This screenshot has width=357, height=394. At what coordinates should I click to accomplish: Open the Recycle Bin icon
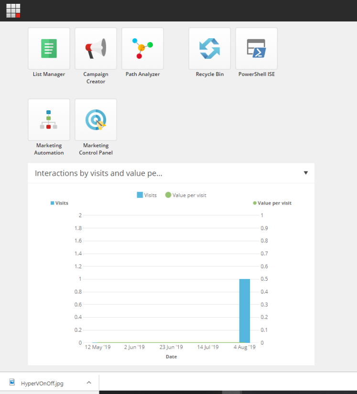(x=209, y=48)
